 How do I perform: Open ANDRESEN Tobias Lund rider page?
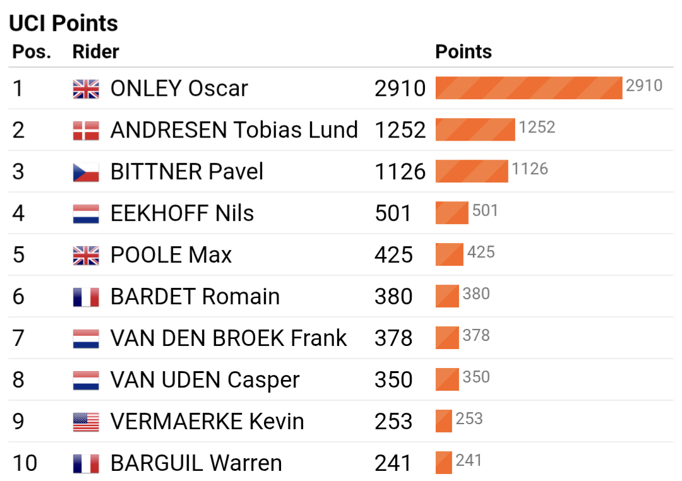(x=234, y=130)
